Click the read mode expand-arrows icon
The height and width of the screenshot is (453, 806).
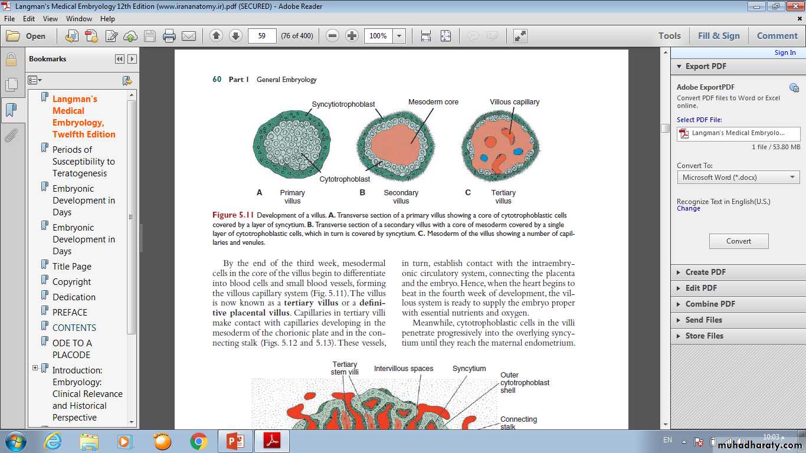point(520,36)
